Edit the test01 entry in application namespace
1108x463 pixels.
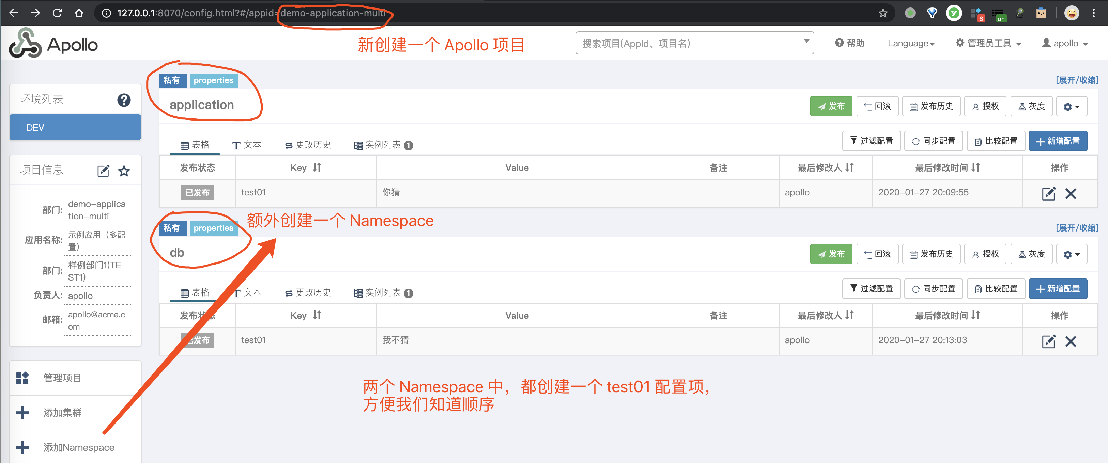[x=1049, y=193]
